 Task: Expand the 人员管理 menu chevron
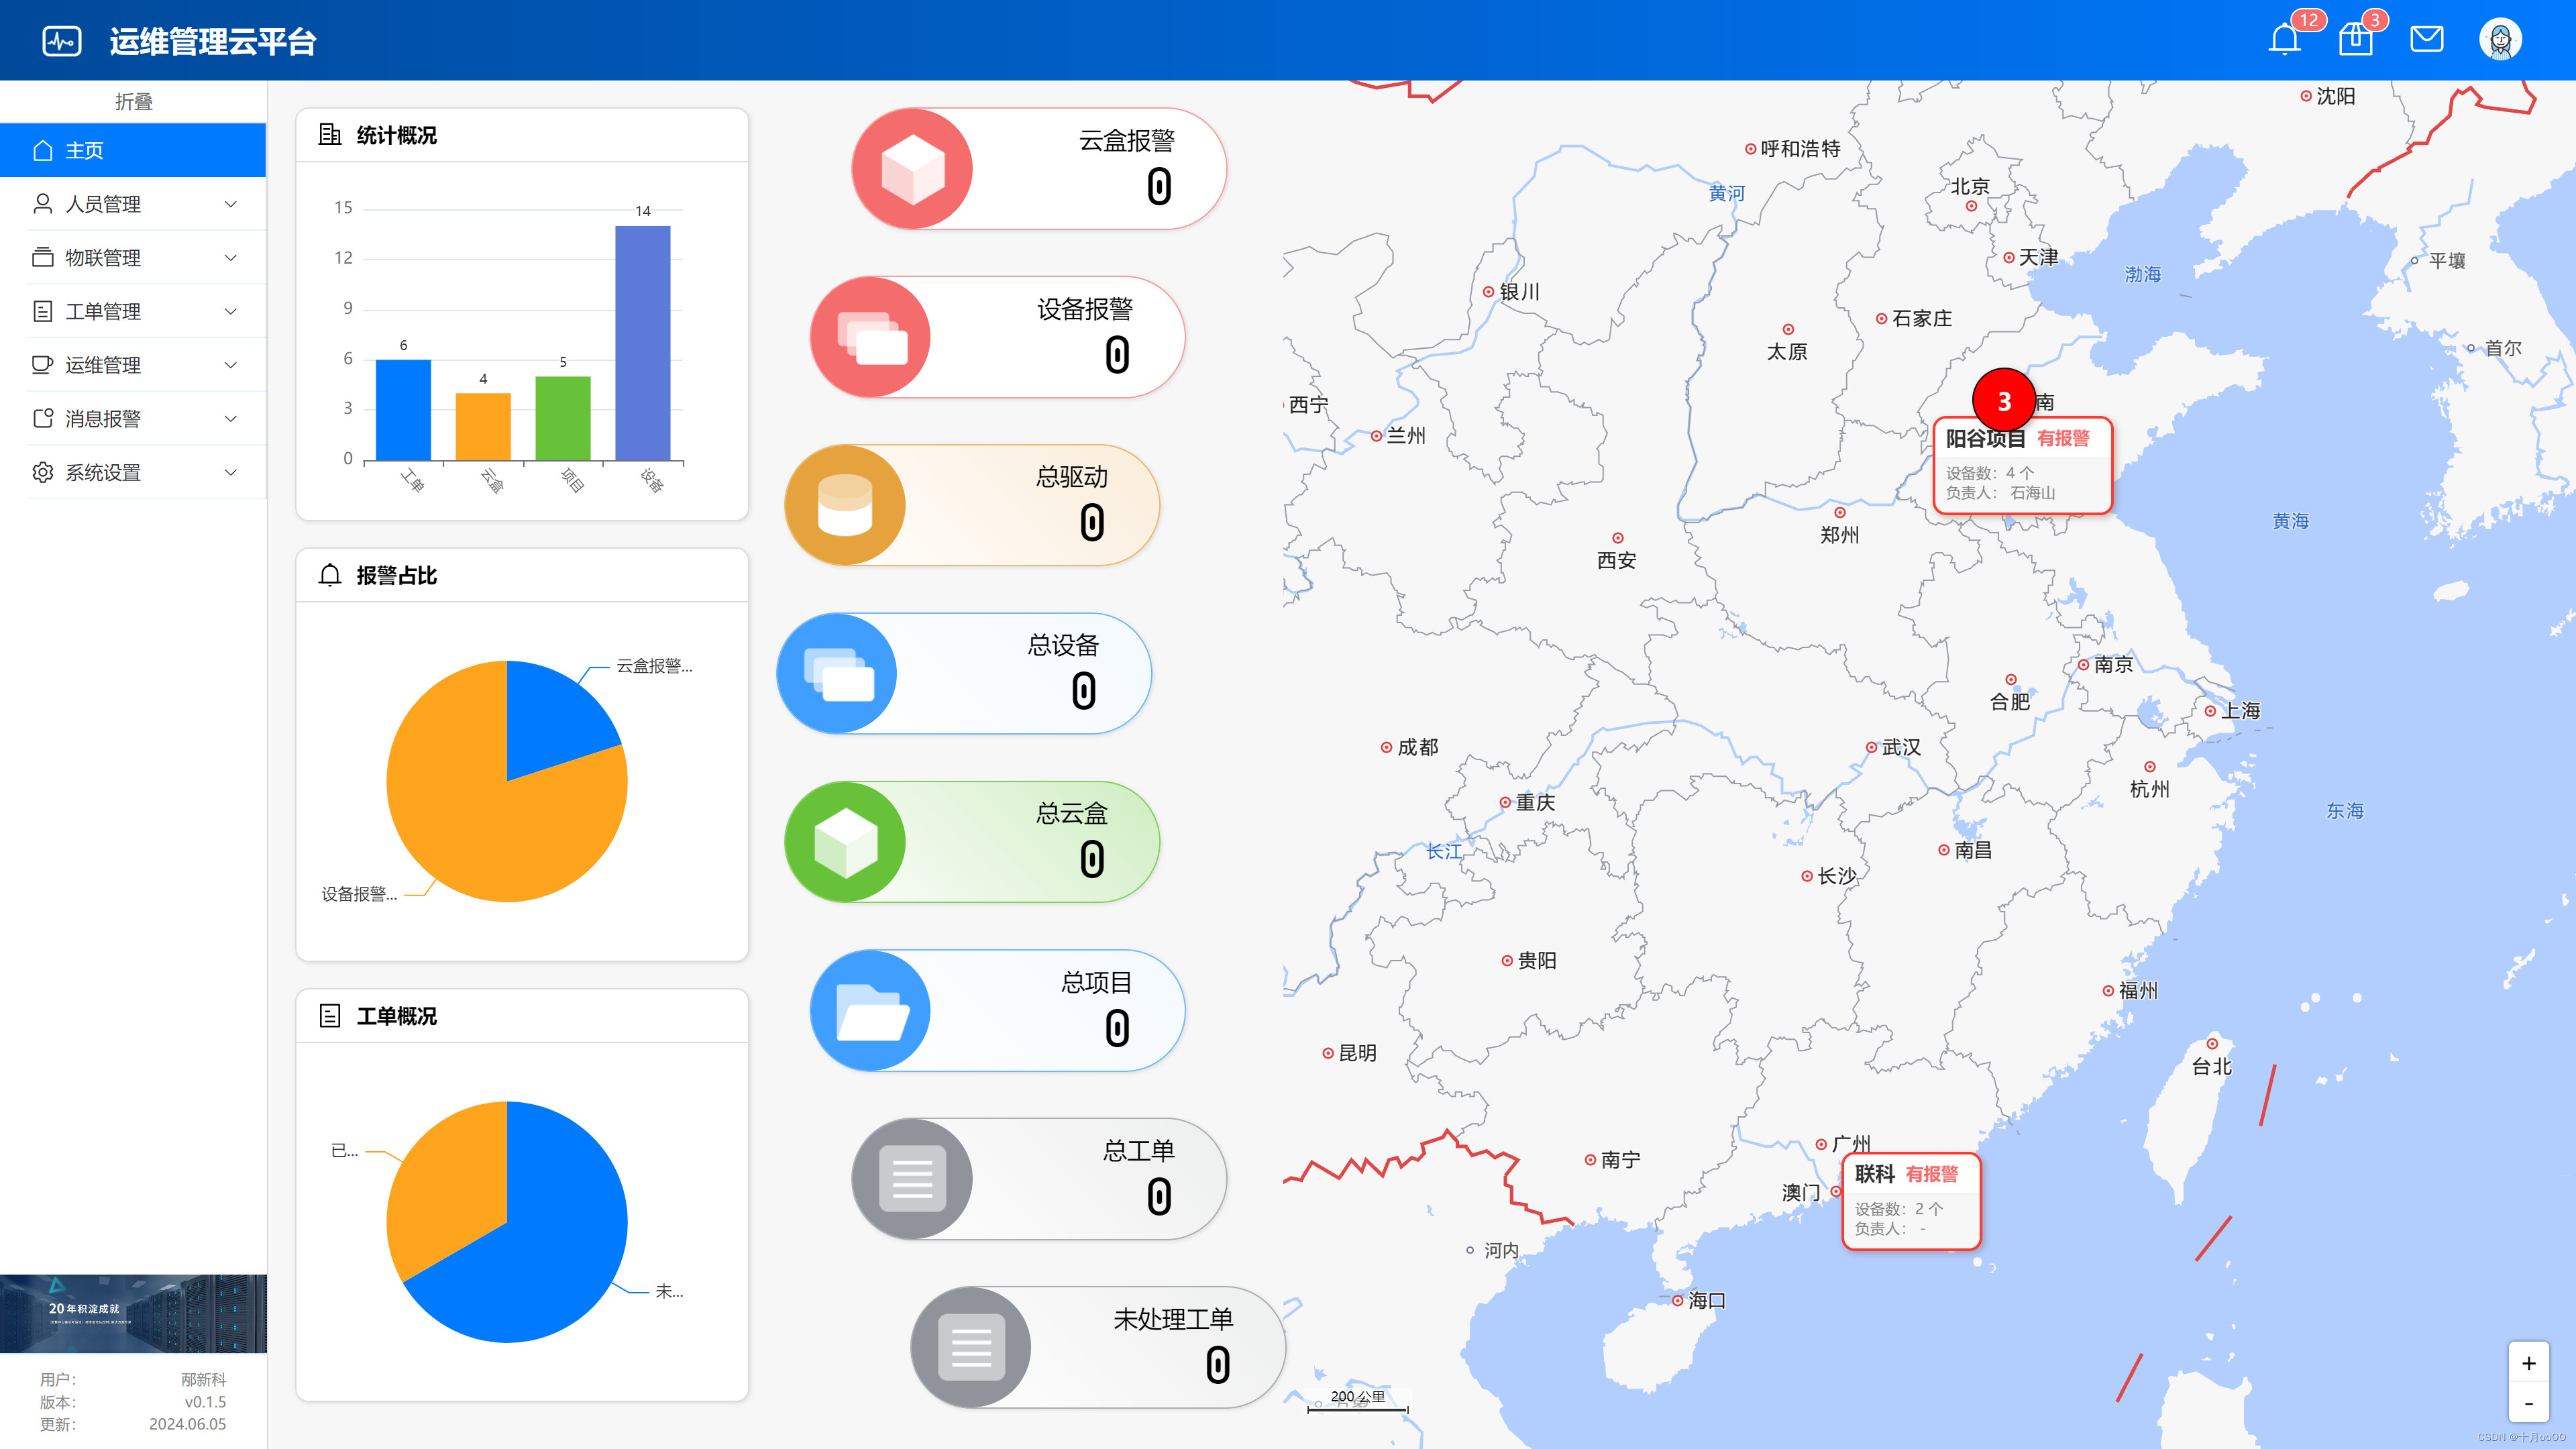coord(231,204)
